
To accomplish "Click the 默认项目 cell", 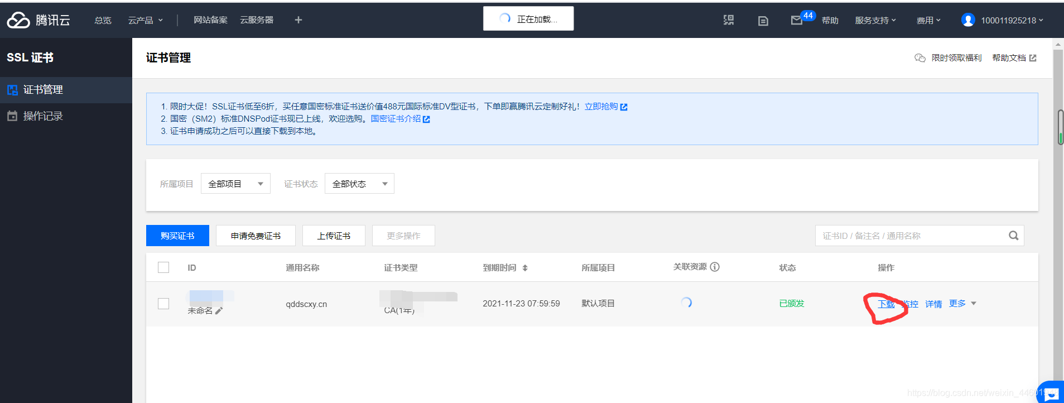I will (x=598, y=304).
